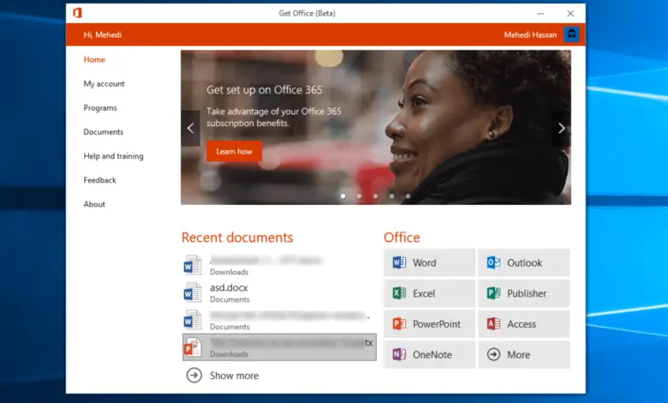Viewport: 668px width, 403px height.
Task: Launch Outlook from Office tiles
Action: (x=523, y=262)
